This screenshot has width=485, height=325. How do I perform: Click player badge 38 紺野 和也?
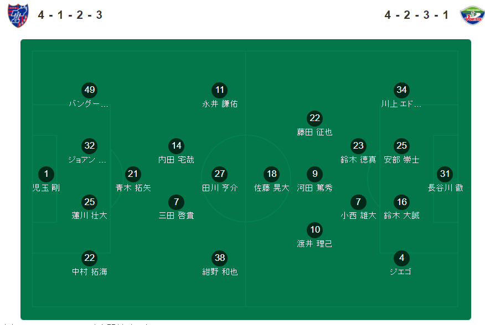click(220, 258)
